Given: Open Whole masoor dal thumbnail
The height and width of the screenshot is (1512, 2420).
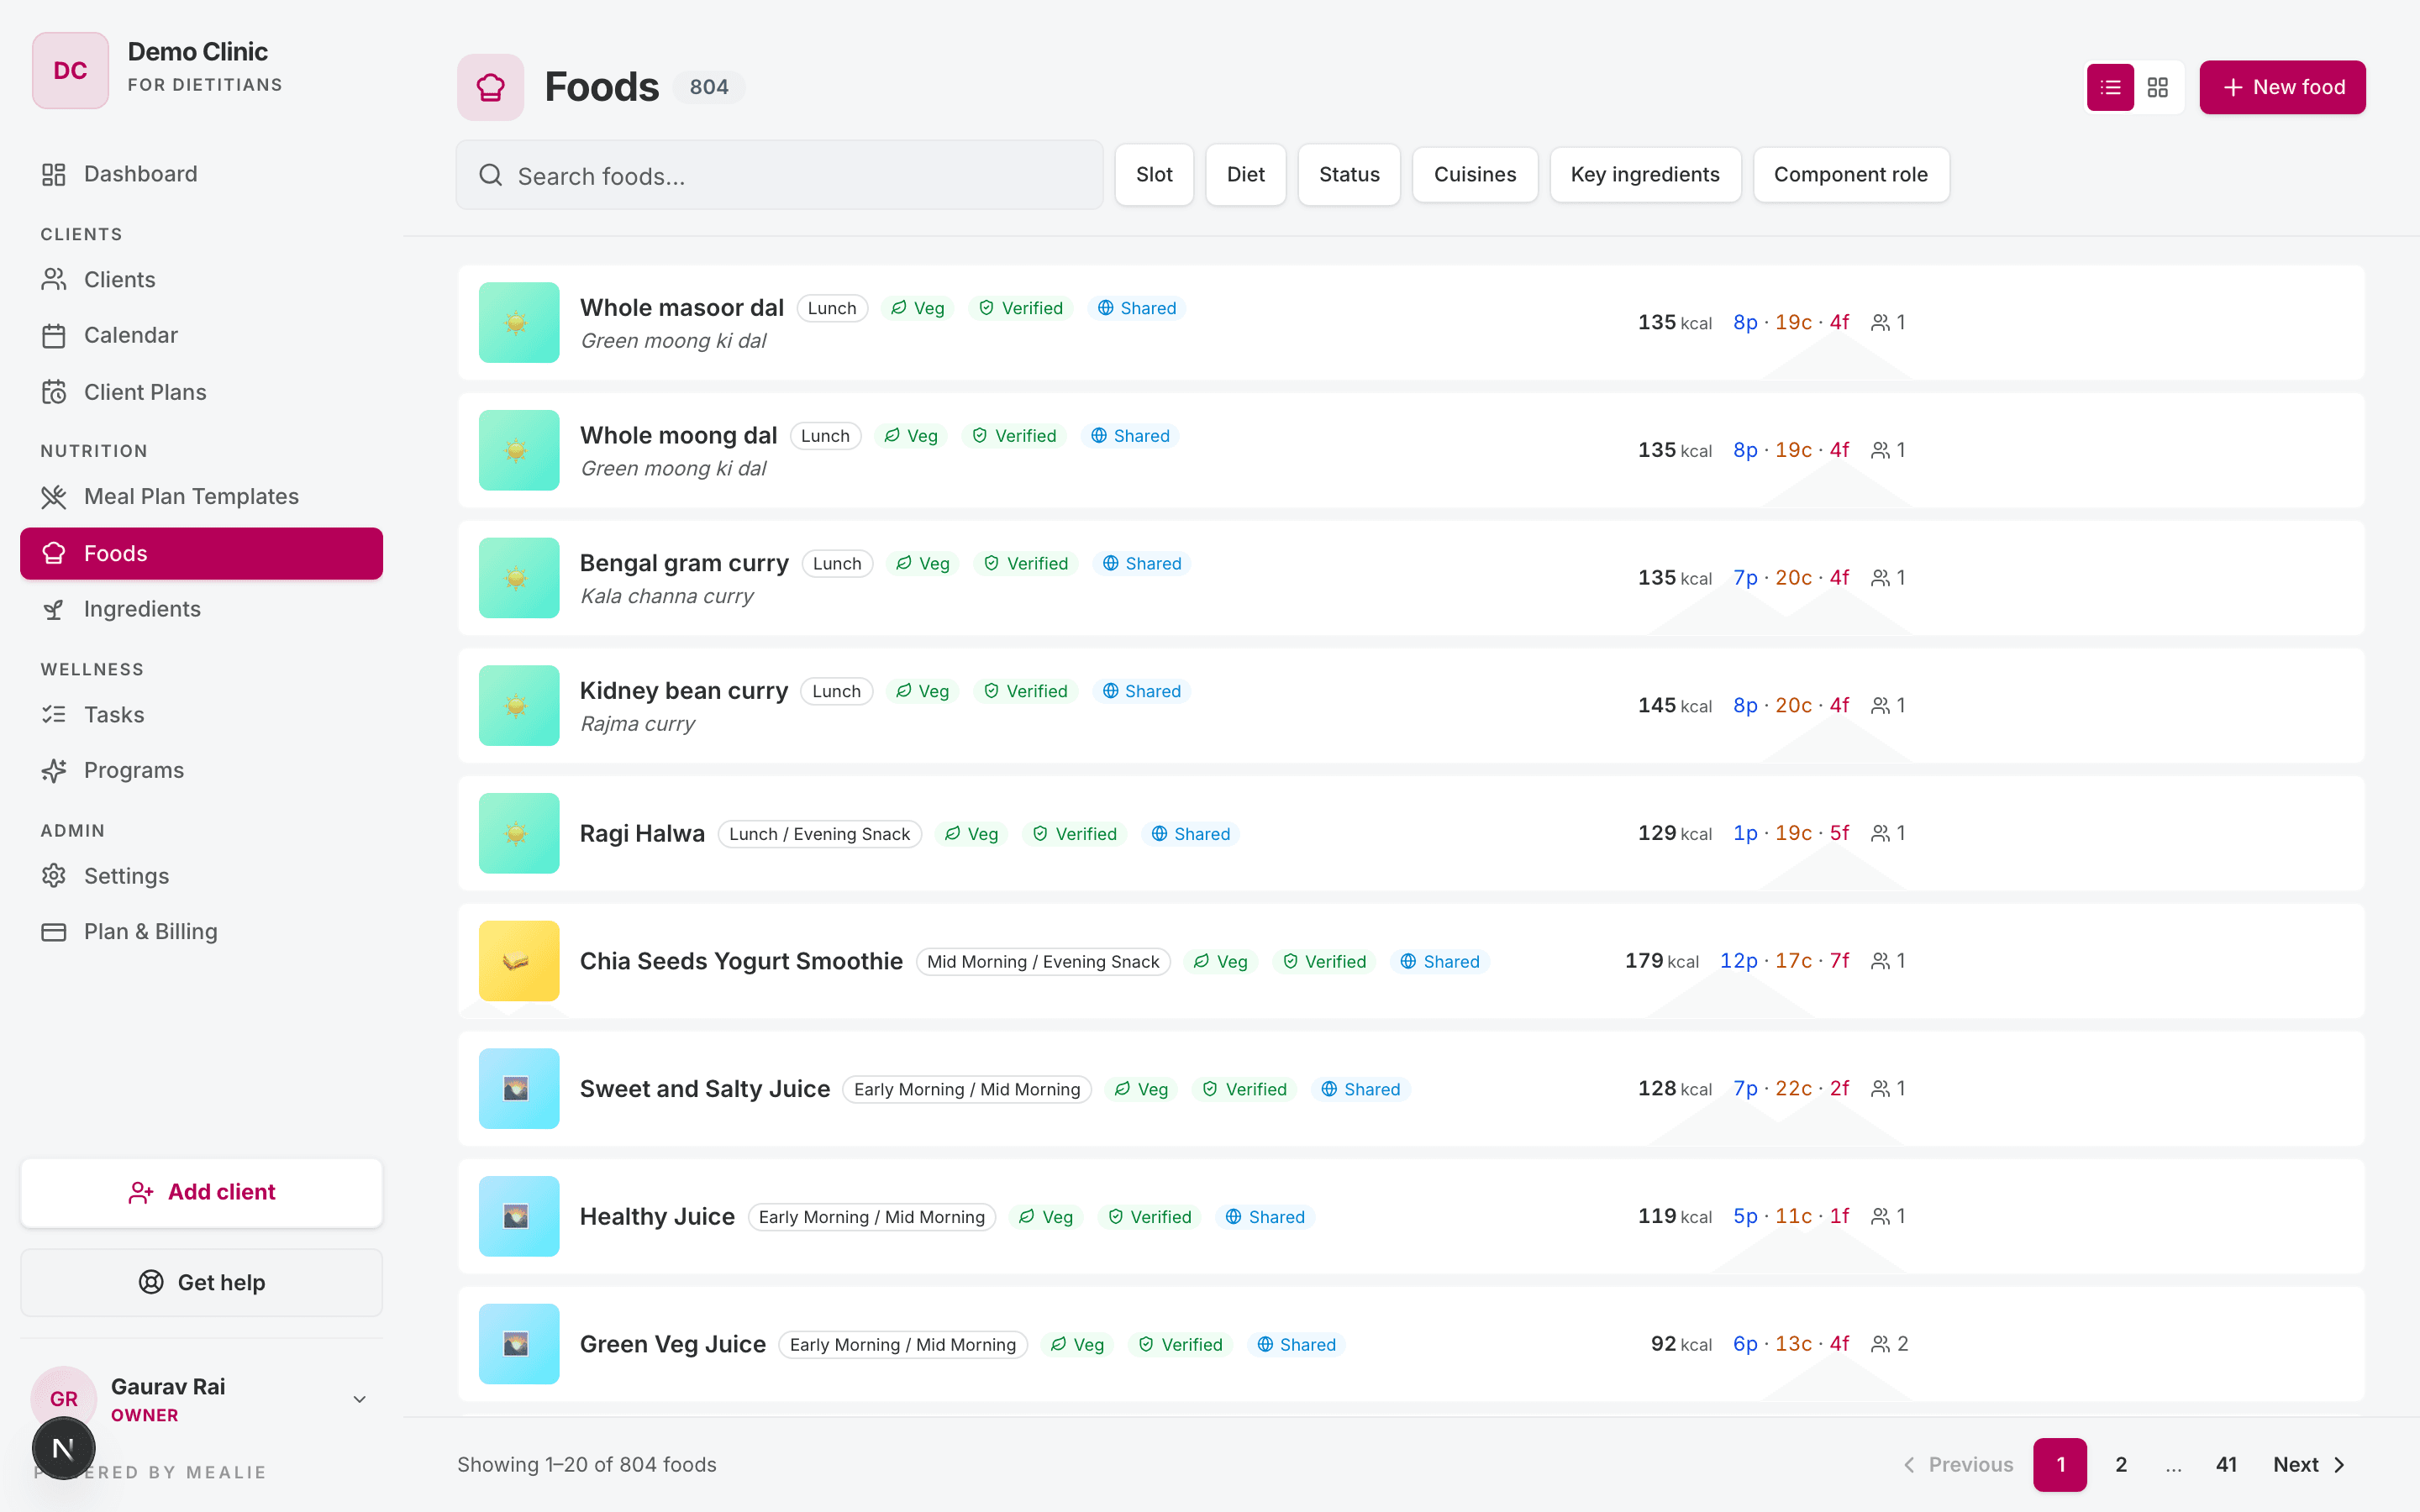Looking at the screenshot, I should point(519,322).
